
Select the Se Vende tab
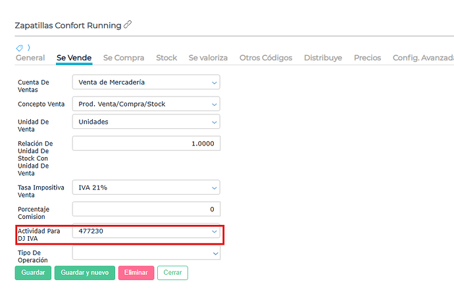click(74, 58)
